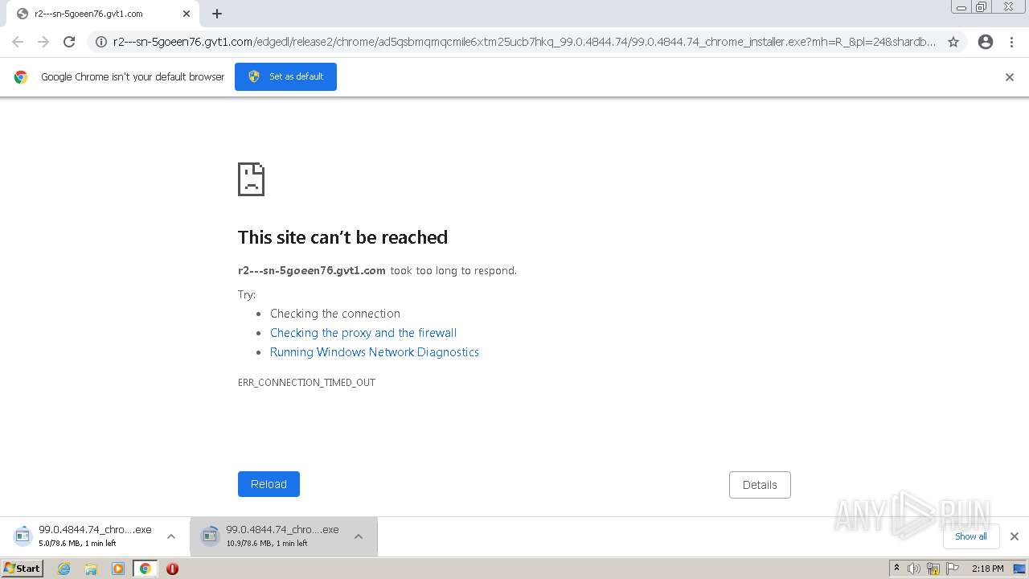Click the volume speaker tray icon
This screenshot has height=579, width=1029.
click(x=914, y=569)
